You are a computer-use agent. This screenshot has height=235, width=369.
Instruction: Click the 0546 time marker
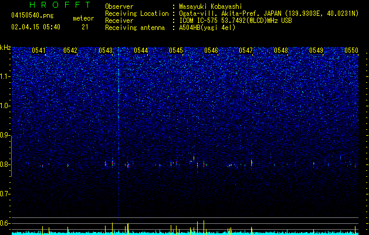tap(211, 51)
